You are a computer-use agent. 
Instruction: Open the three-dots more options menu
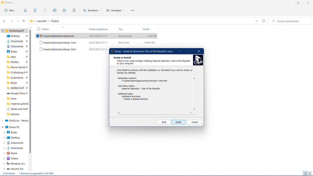(132, 10)
